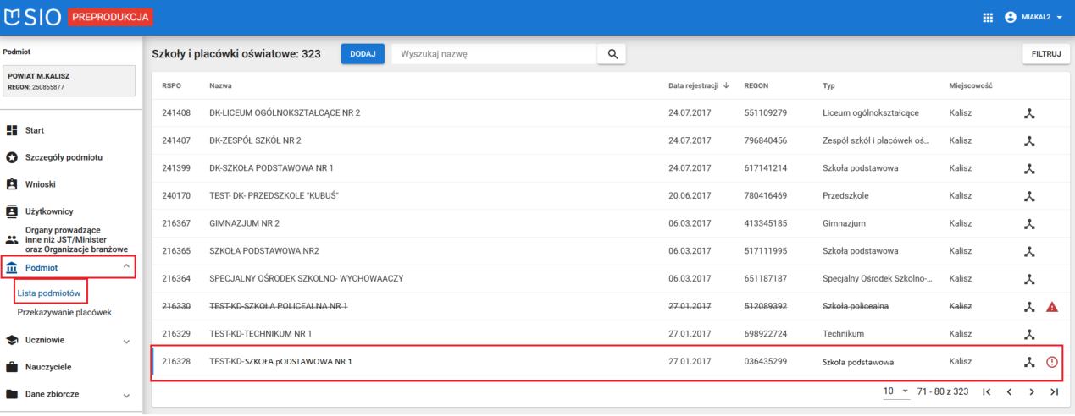Toggle sort arrow on Data rejestracji column

click(x=726, y=85)
